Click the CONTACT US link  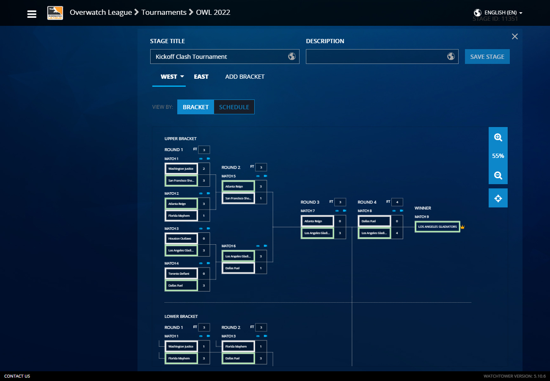point(17,376)
